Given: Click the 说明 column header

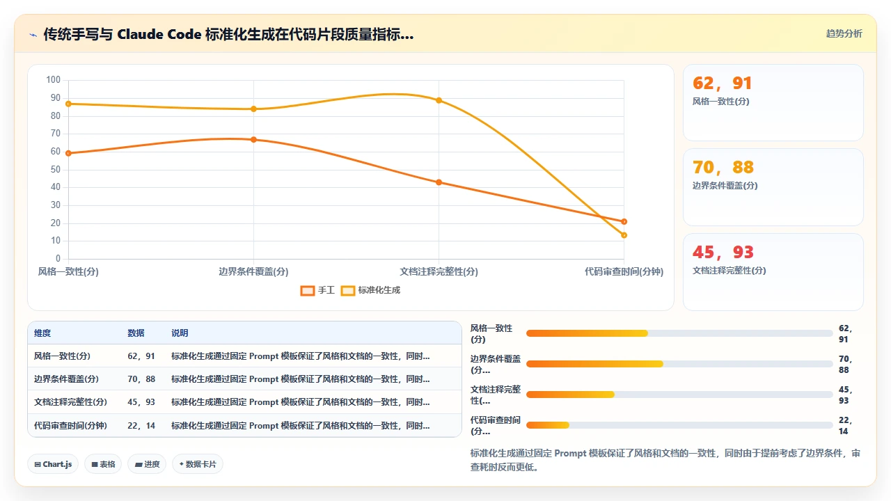Looking at the screenshot, I should click(x=180, y=333).
